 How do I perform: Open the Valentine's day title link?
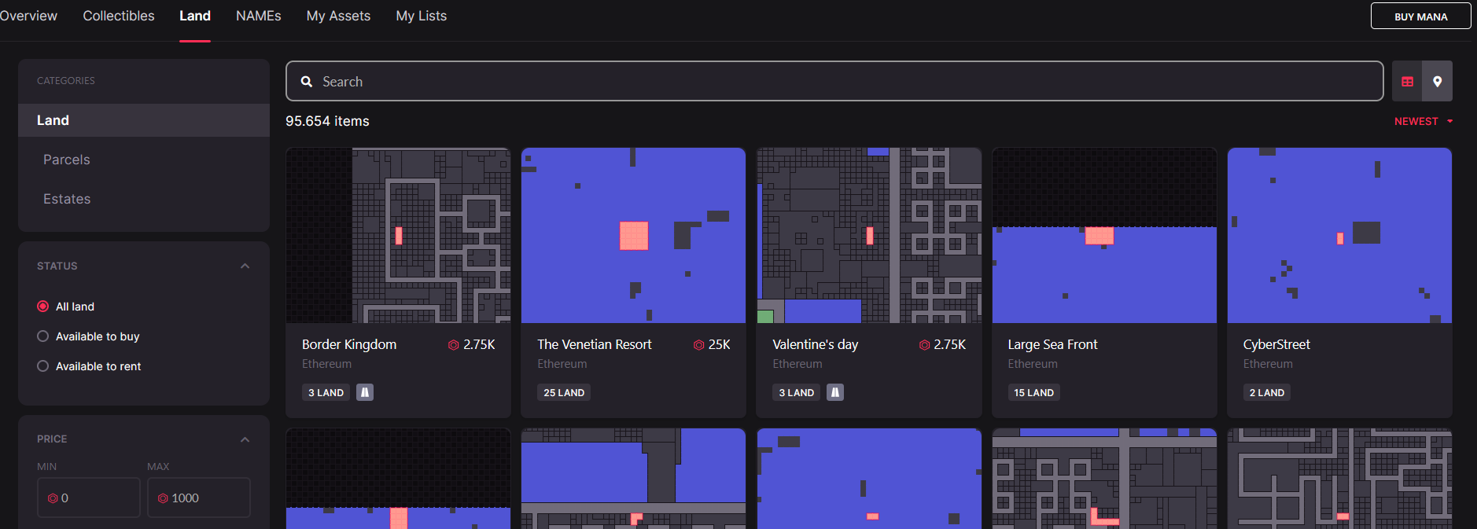[x=816, y=344]
